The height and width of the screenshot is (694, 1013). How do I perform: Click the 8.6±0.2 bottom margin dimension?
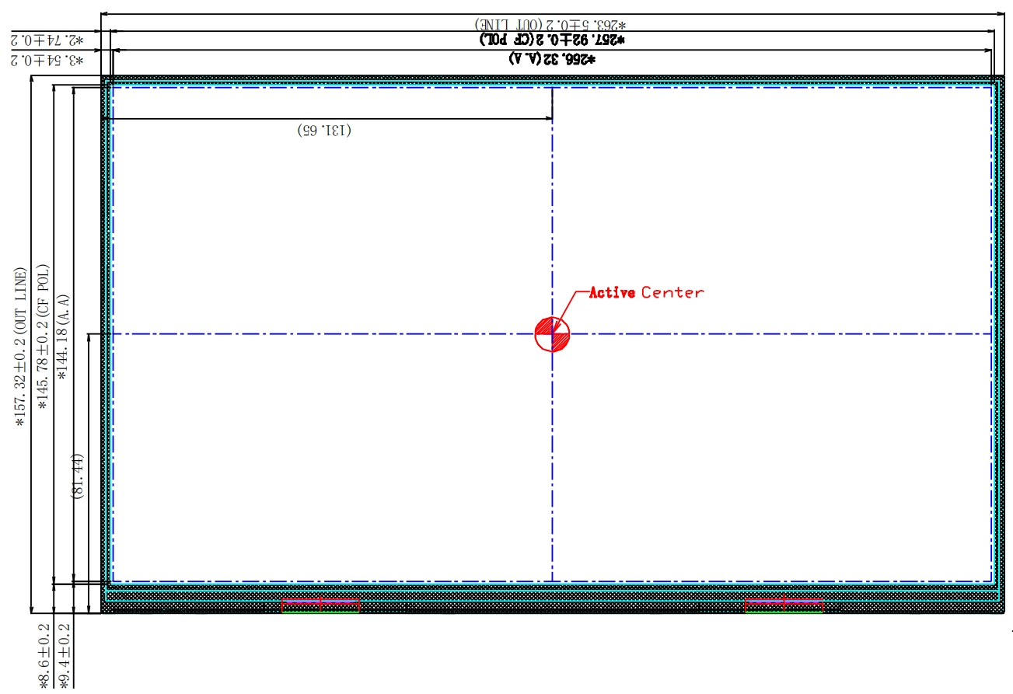(x=44, y=654)
